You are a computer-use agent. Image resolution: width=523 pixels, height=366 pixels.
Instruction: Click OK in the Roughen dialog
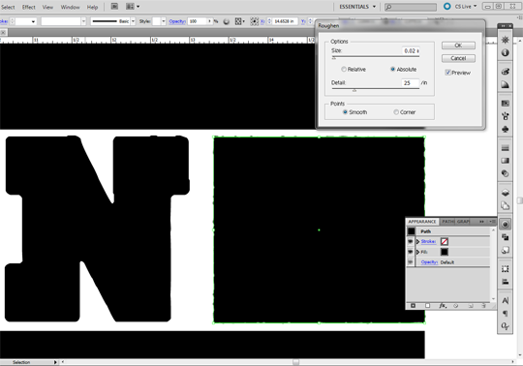coord(458,46)
